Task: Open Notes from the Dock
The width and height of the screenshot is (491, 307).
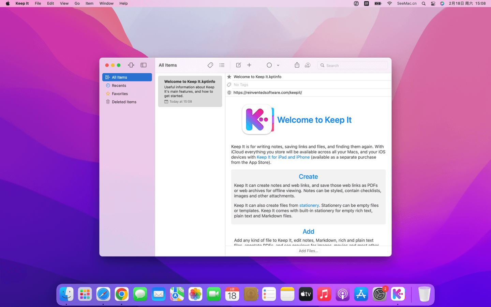Action: (287, 294)
